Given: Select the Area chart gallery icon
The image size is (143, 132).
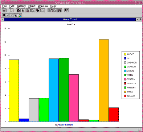Looking at the screenshot, I should point(18,11).
